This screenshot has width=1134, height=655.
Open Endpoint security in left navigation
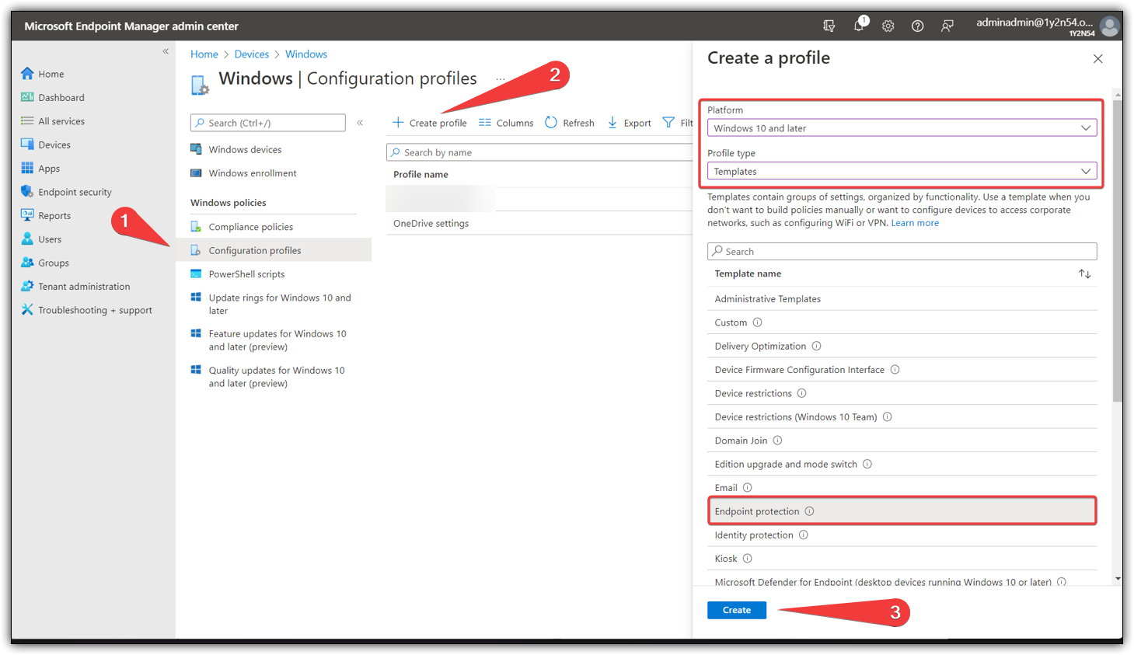[75, 192]
